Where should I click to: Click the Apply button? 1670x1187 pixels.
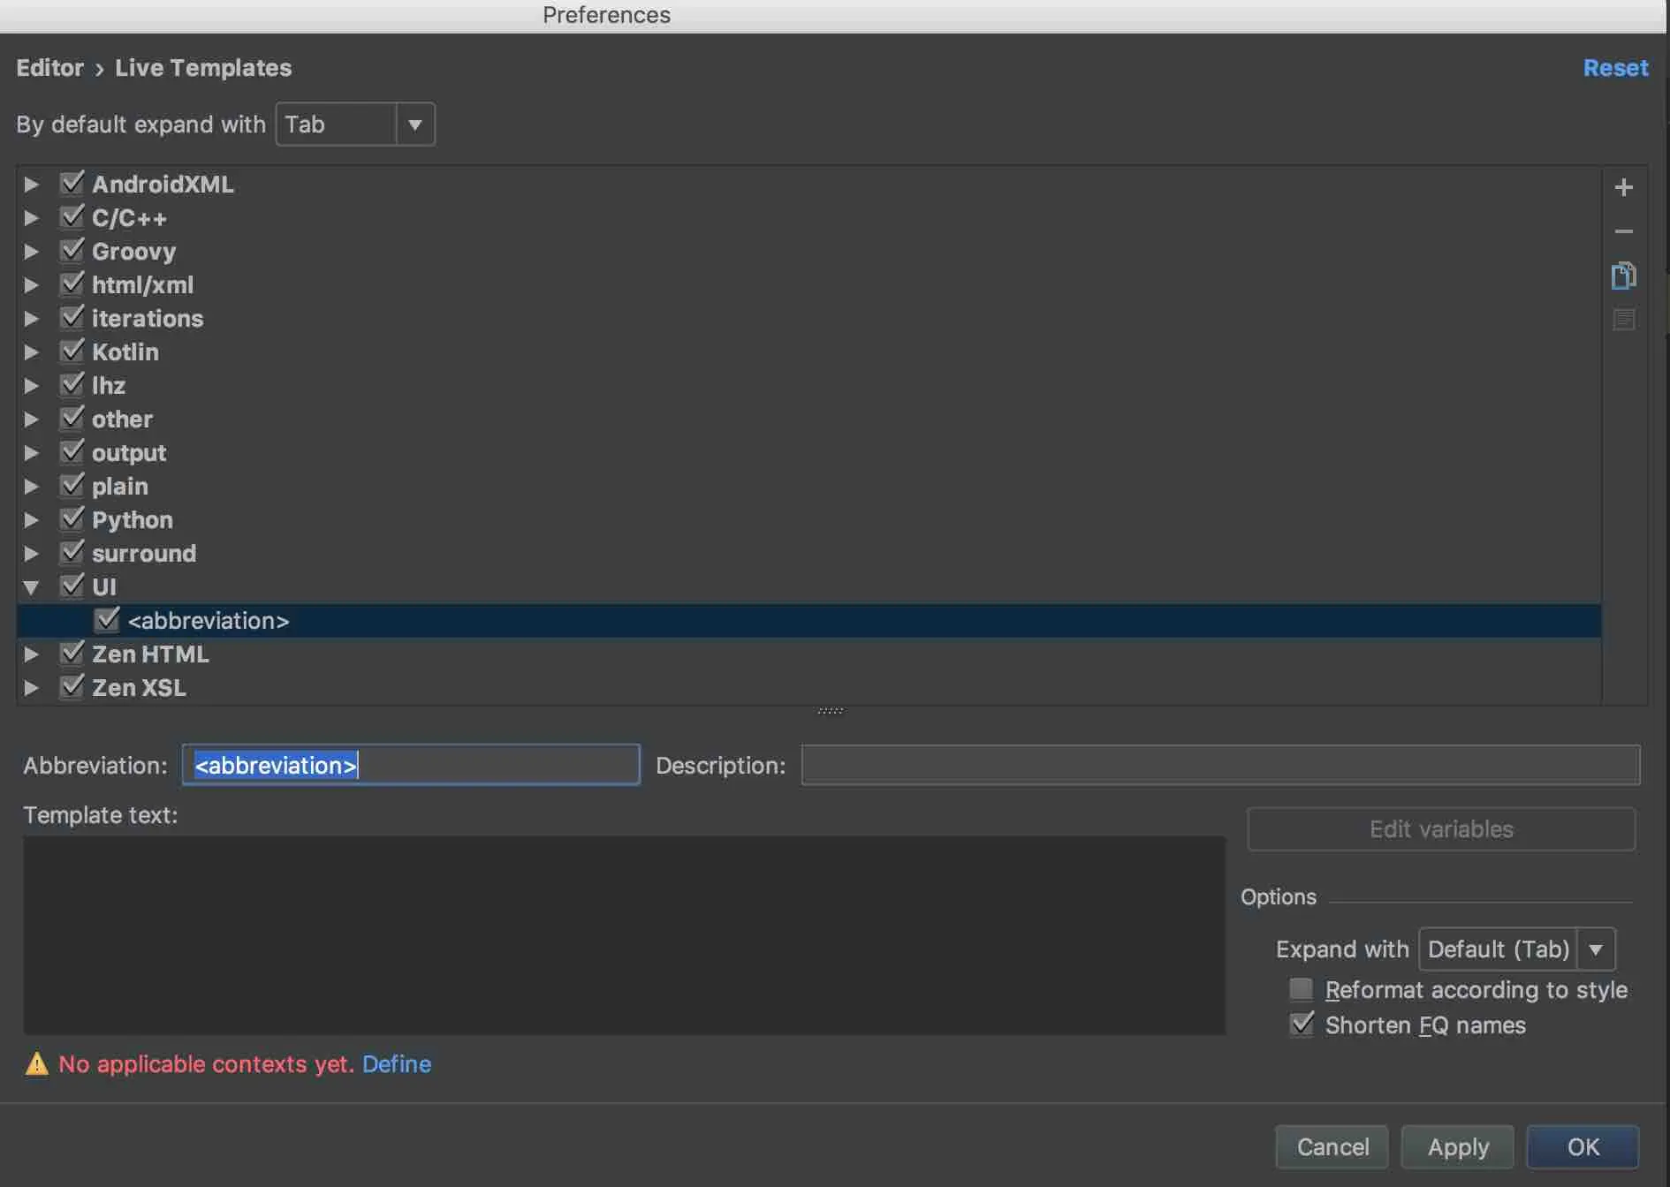[x=1458, y=1147]
